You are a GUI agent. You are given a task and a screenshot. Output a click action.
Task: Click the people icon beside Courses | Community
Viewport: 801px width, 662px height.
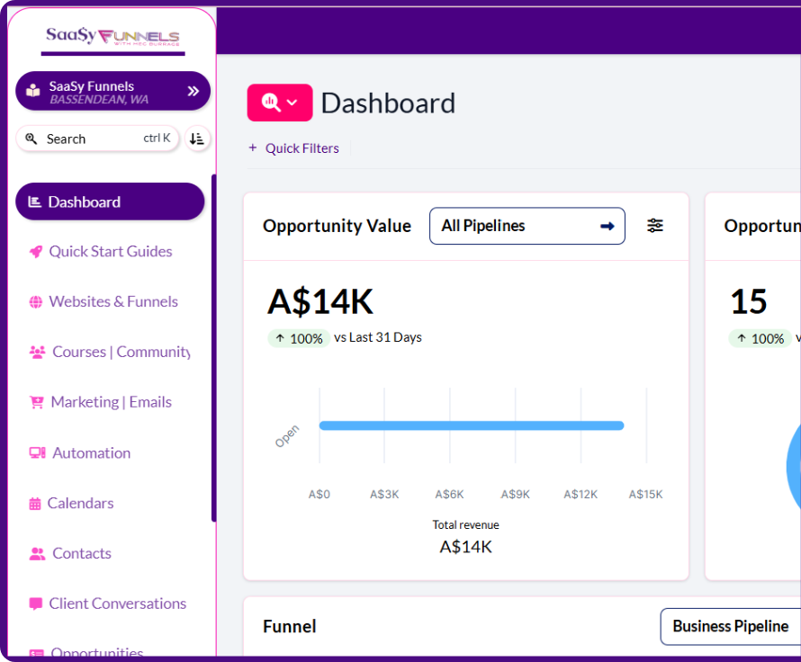click(x=37, y=353)
